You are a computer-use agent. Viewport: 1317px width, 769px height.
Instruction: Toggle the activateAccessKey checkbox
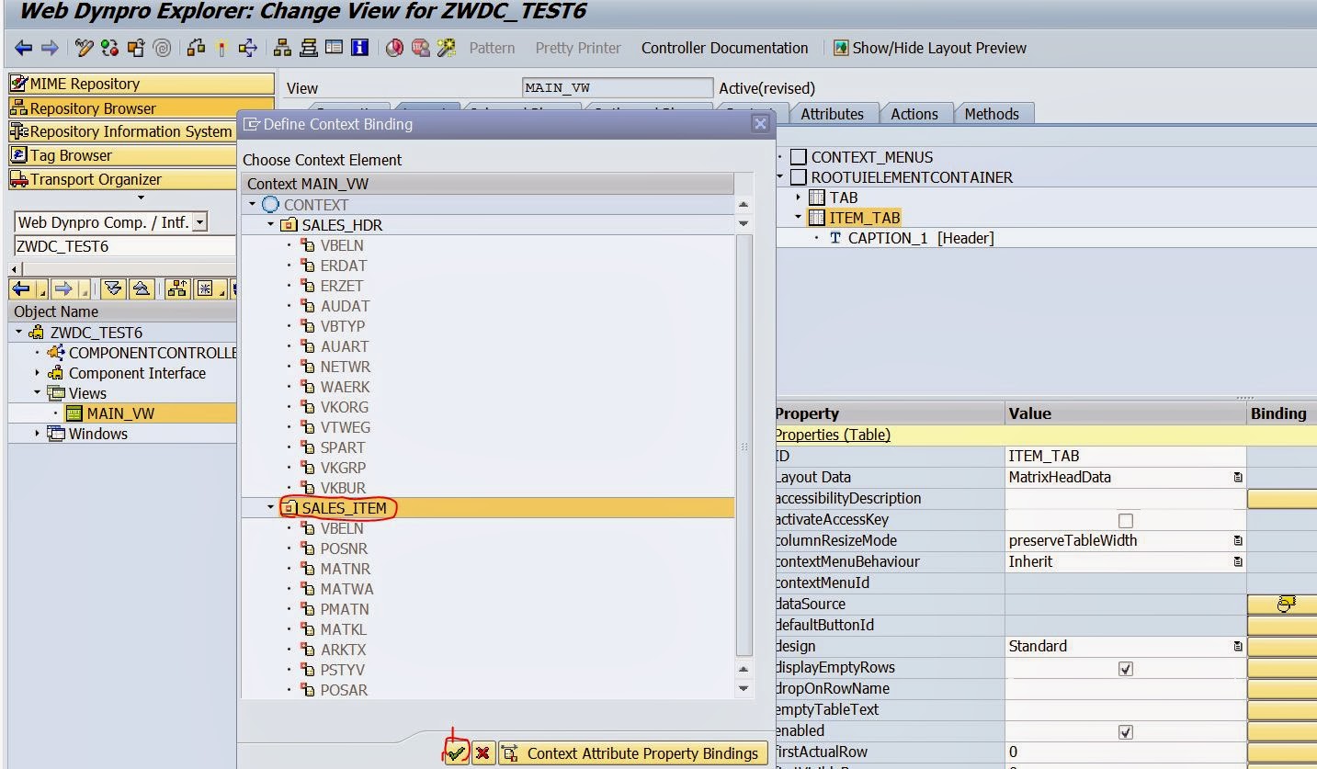(x=1125, y=520)
